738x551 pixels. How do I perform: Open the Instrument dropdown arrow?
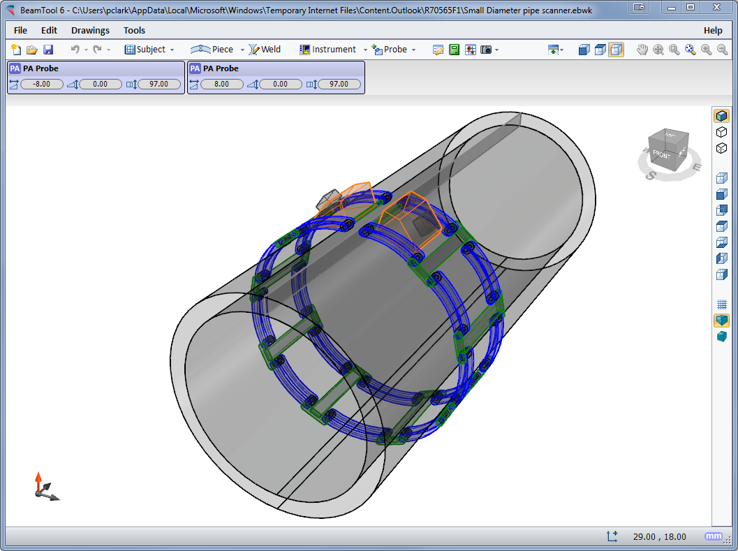[364, 50]
